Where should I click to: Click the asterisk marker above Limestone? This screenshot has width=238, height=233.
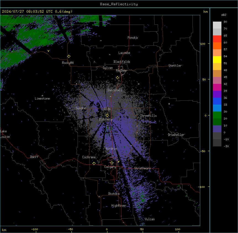coord(42,96)
